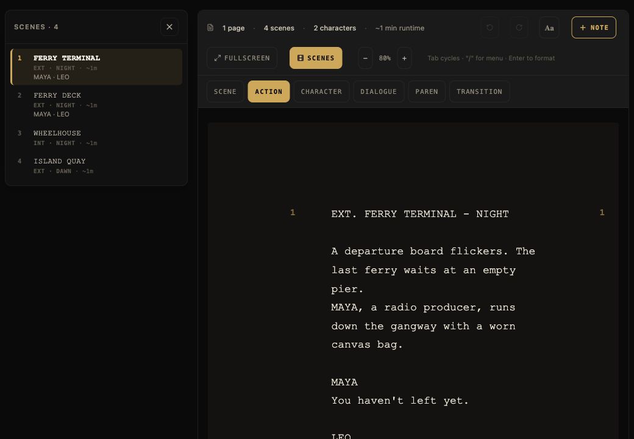The width and height of the screenshot is (634, 439).
Task: Open scene 1 Ferry Terminal
Action: (96, 67)
